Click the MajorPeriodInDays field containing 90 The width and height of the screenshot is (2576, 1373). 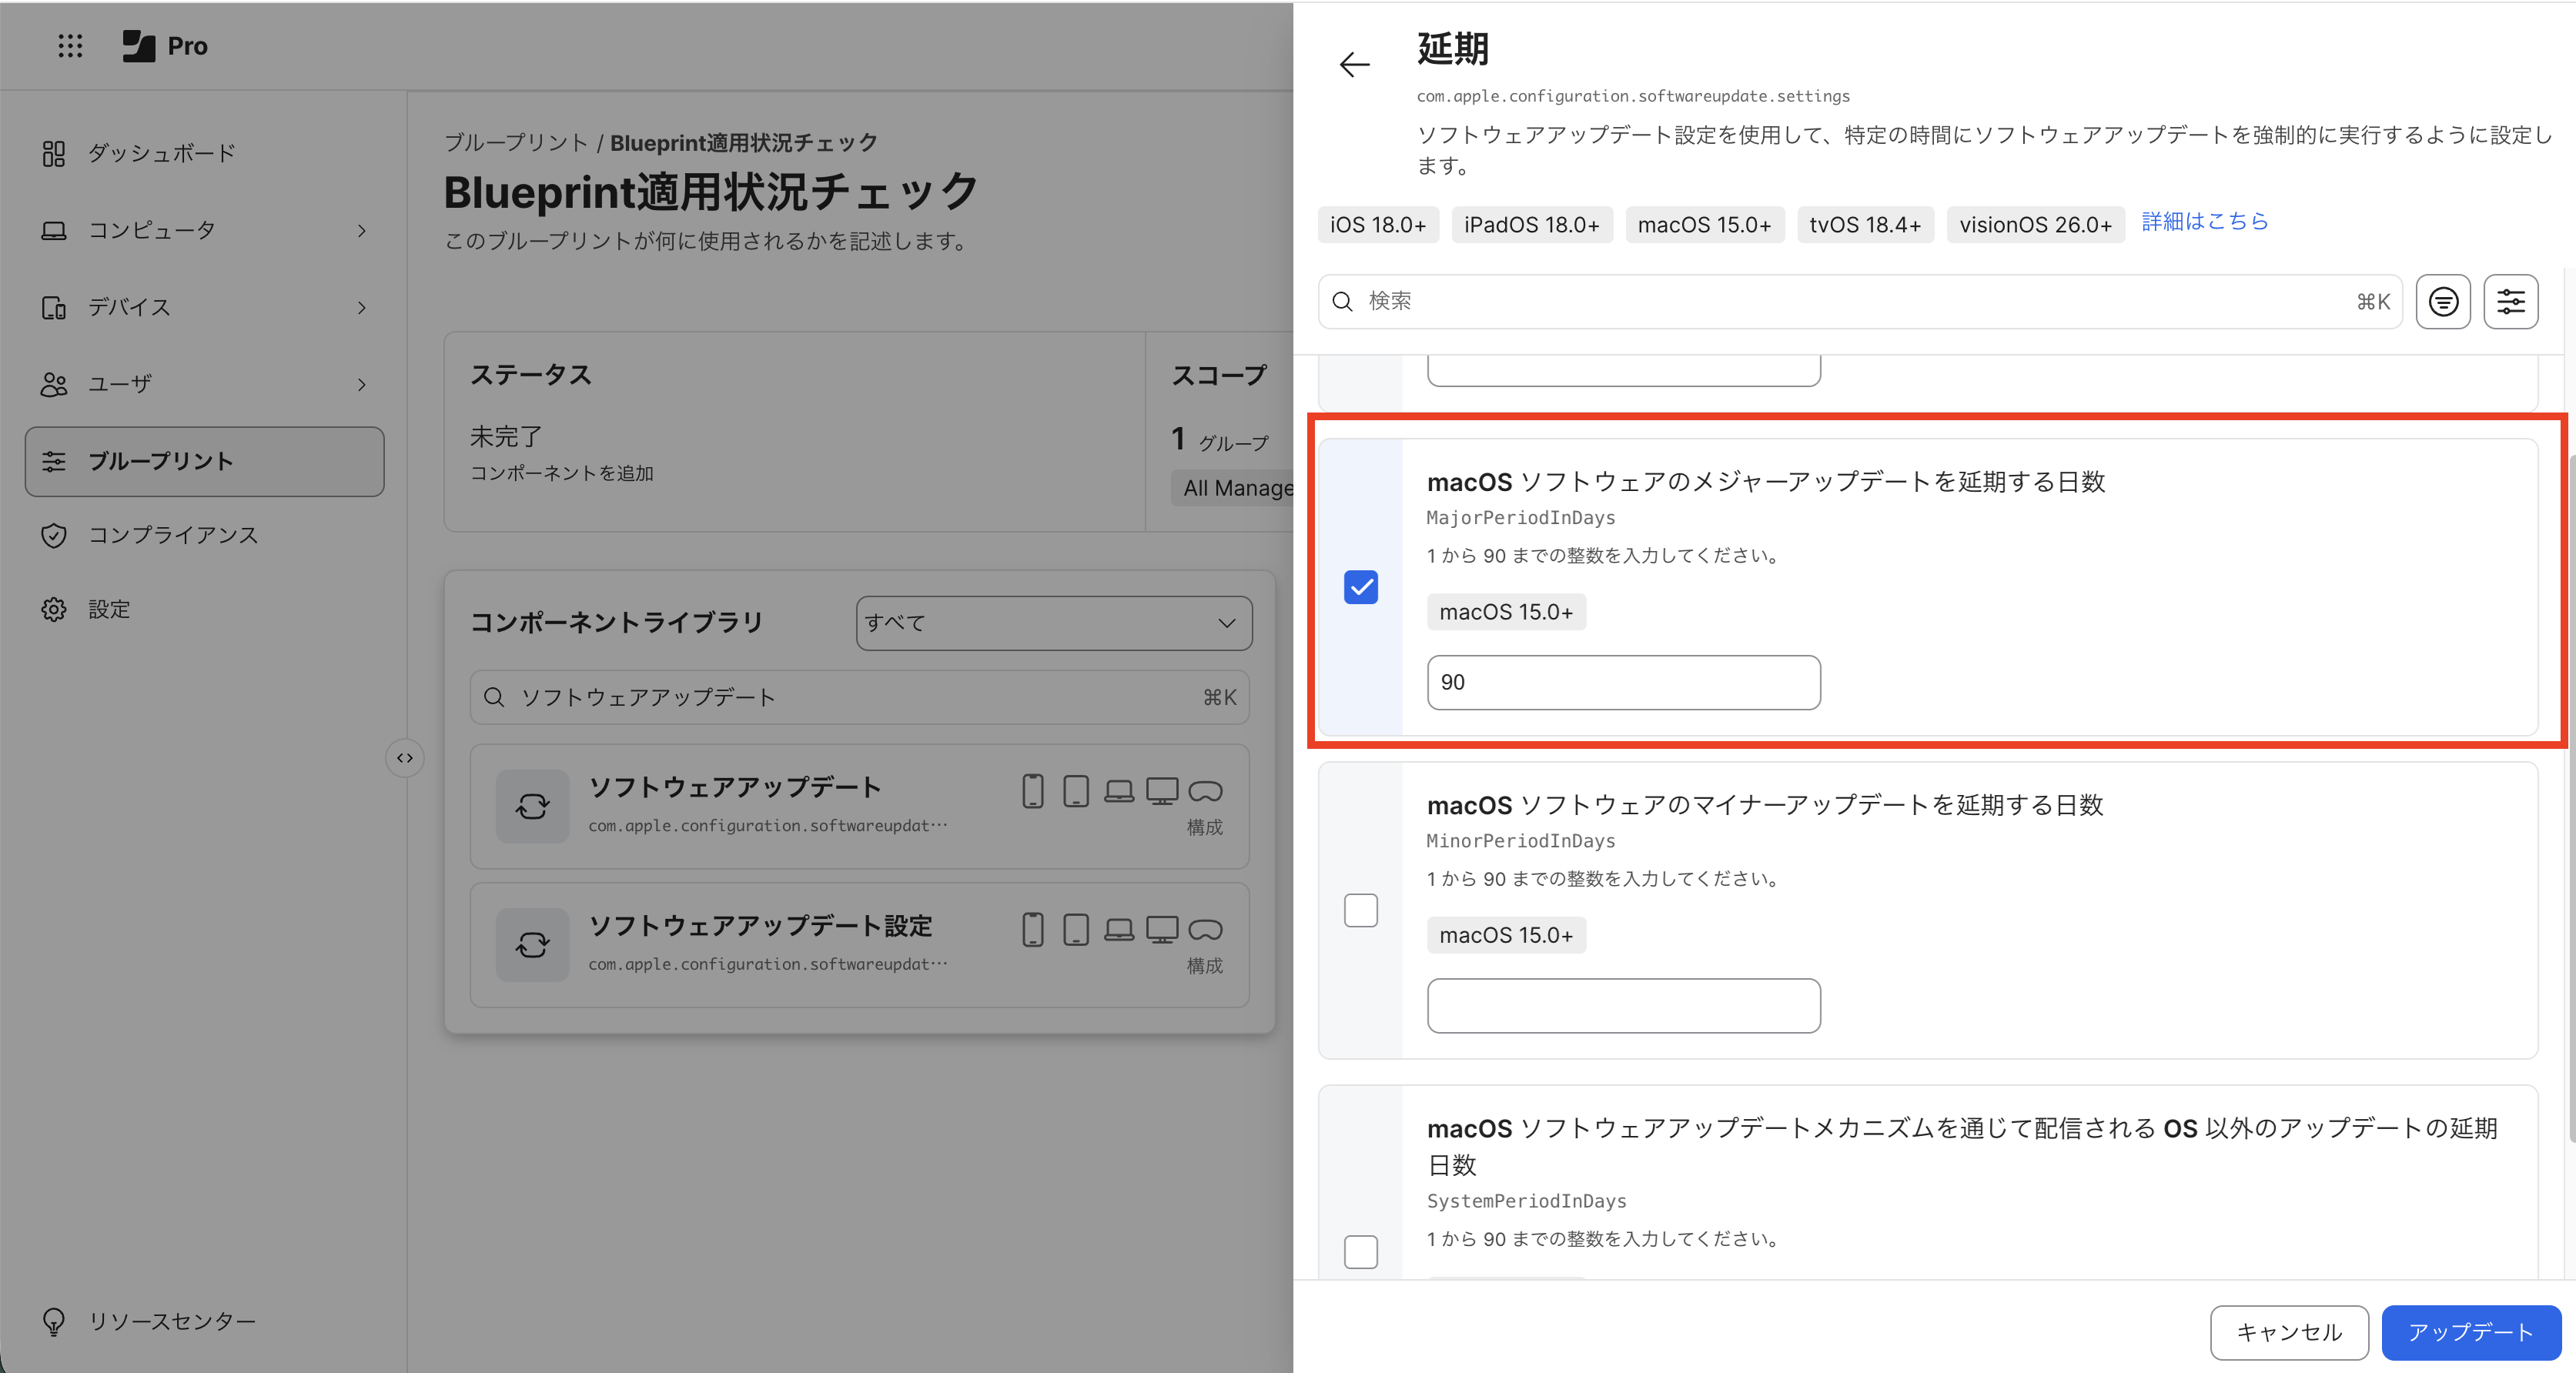(1623, 682)
